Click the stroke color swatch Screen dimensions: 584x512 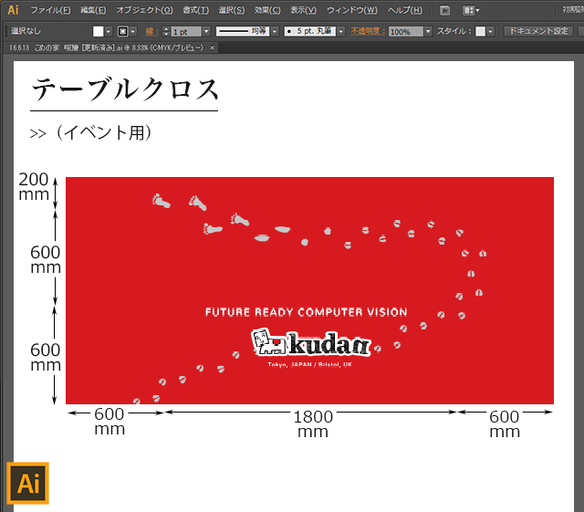pos(122,31)
